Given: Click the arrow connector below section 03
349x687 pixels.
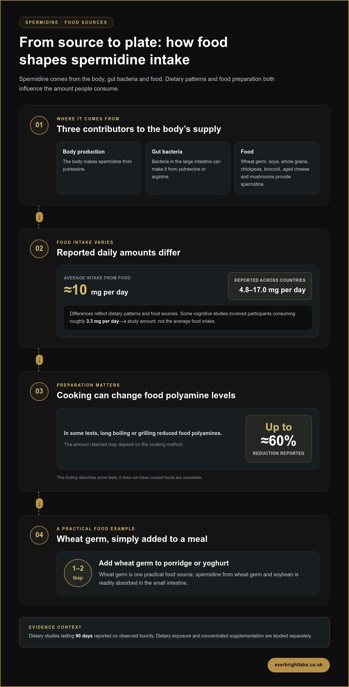Looking at the screenshot, I should [x=39, y=503].
